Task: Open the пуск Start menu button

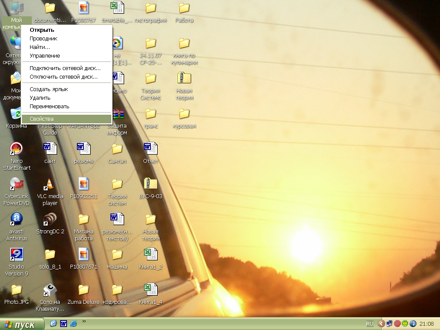Action: point(22,324)
